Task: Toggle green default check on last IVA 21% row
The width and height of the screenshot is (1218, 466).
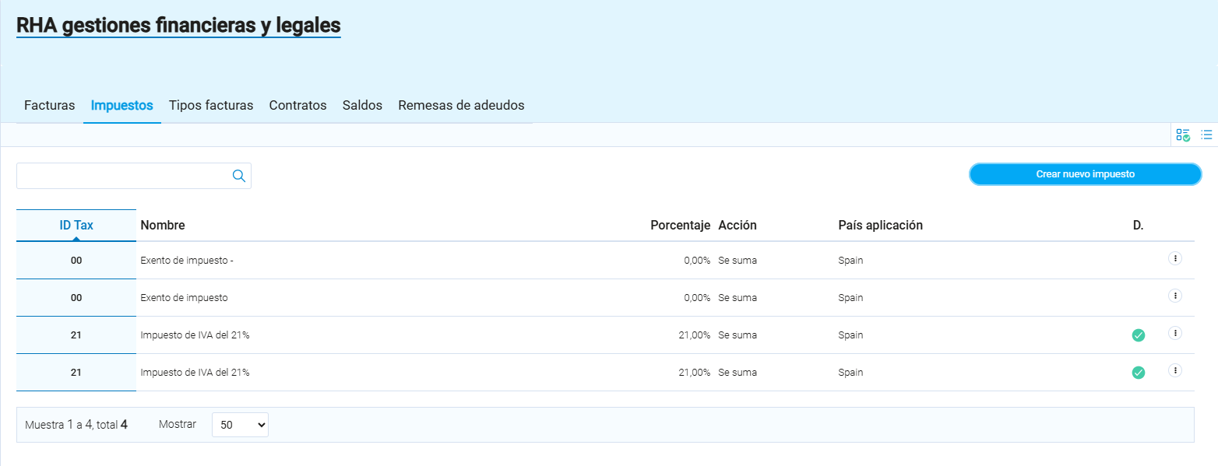Action: point(1138,373)
